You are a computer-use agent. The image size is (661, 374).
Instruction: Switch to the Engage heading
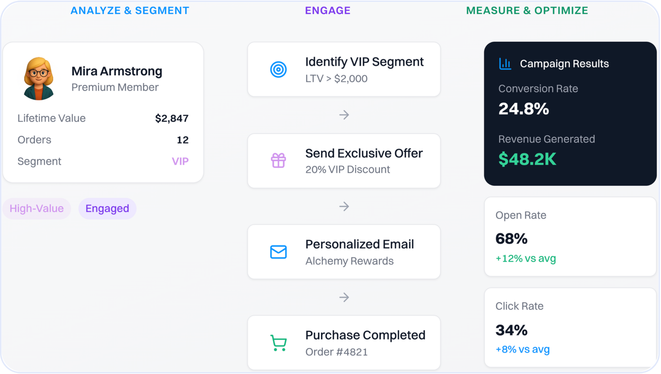[x=327, y=11]
